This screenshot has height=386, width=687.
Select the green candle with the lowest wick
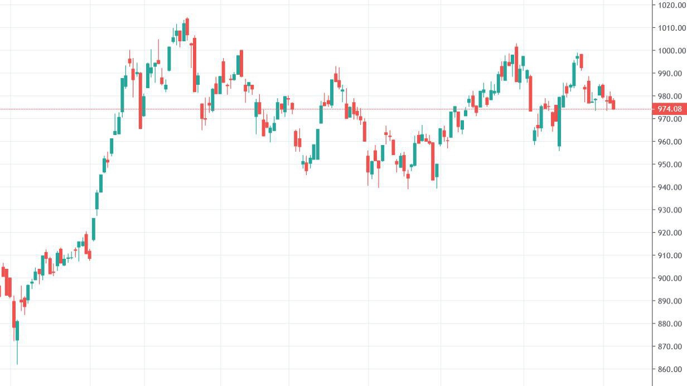click(x=17, y=330)
